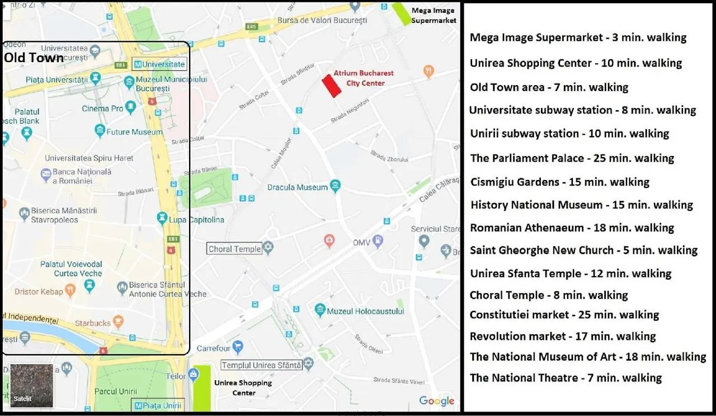Image resolution: width=716 pixels, height=416 pixels.
Task: Open the Palatul Voievodal Curtea Veche icon
Action: click(x=88, y=286)
